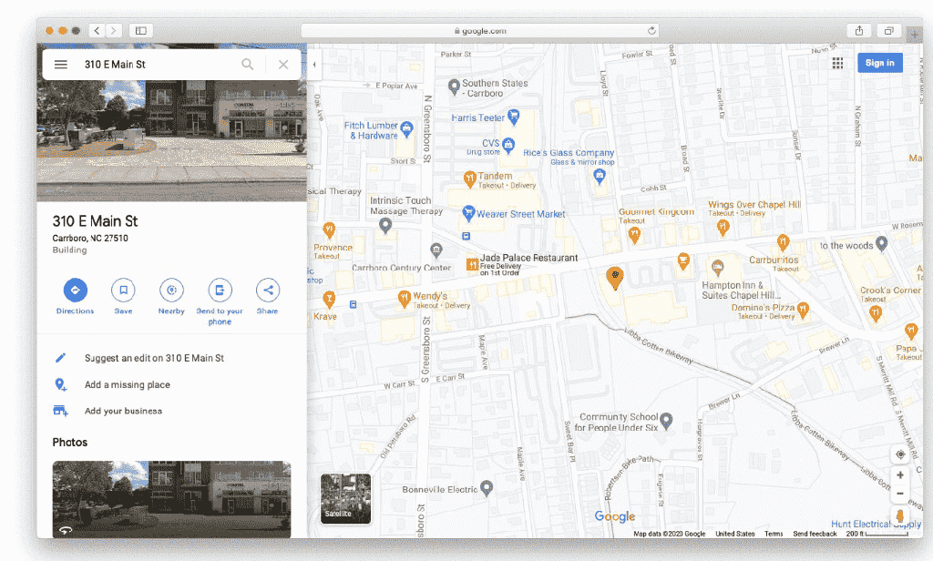Click the Share icon
Viewport: 933px width, 561px height.
point(268,290)
